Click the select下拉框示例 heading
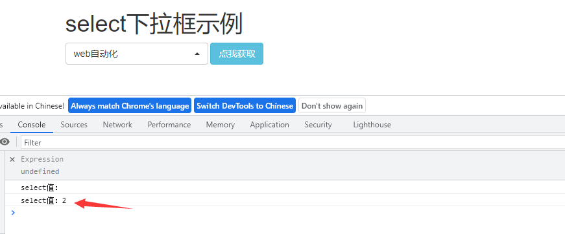Viewport: 565px width, 234px height. click(154, 24)
